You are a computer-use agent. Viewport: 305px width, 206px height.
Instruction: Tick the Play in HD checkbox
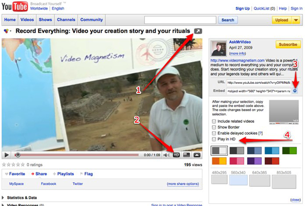(214, 139)
